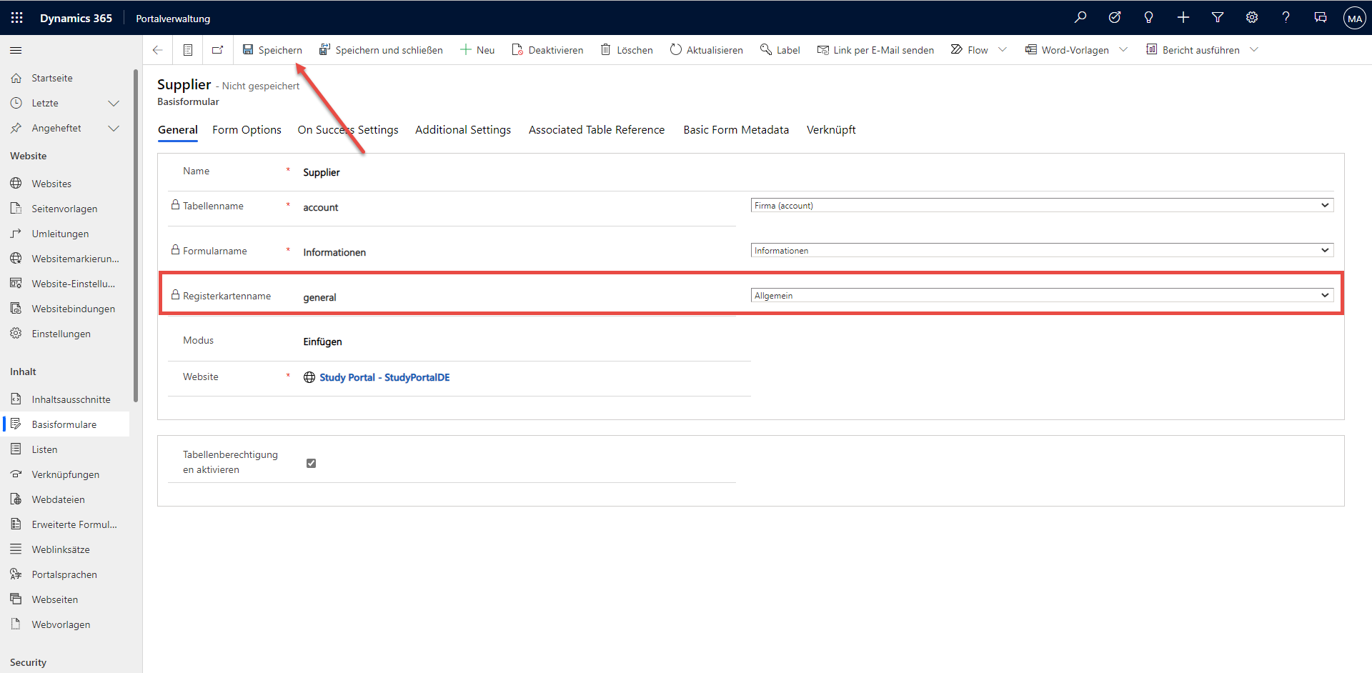Click Deaktivieren in the command bar
This screenshot has width=1372, height=673.
click(547, 50)
